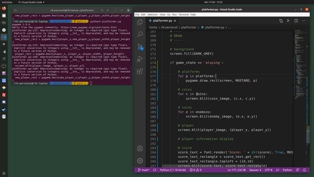Open the Source Control view
Viewport: 314px width, 177px height.
point(140,47)
